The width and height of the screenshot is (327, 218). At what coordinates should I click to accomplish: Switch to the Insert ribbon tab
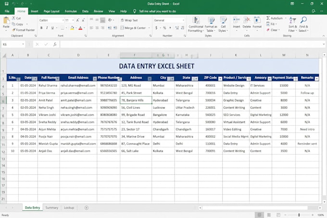click(35, 11)
